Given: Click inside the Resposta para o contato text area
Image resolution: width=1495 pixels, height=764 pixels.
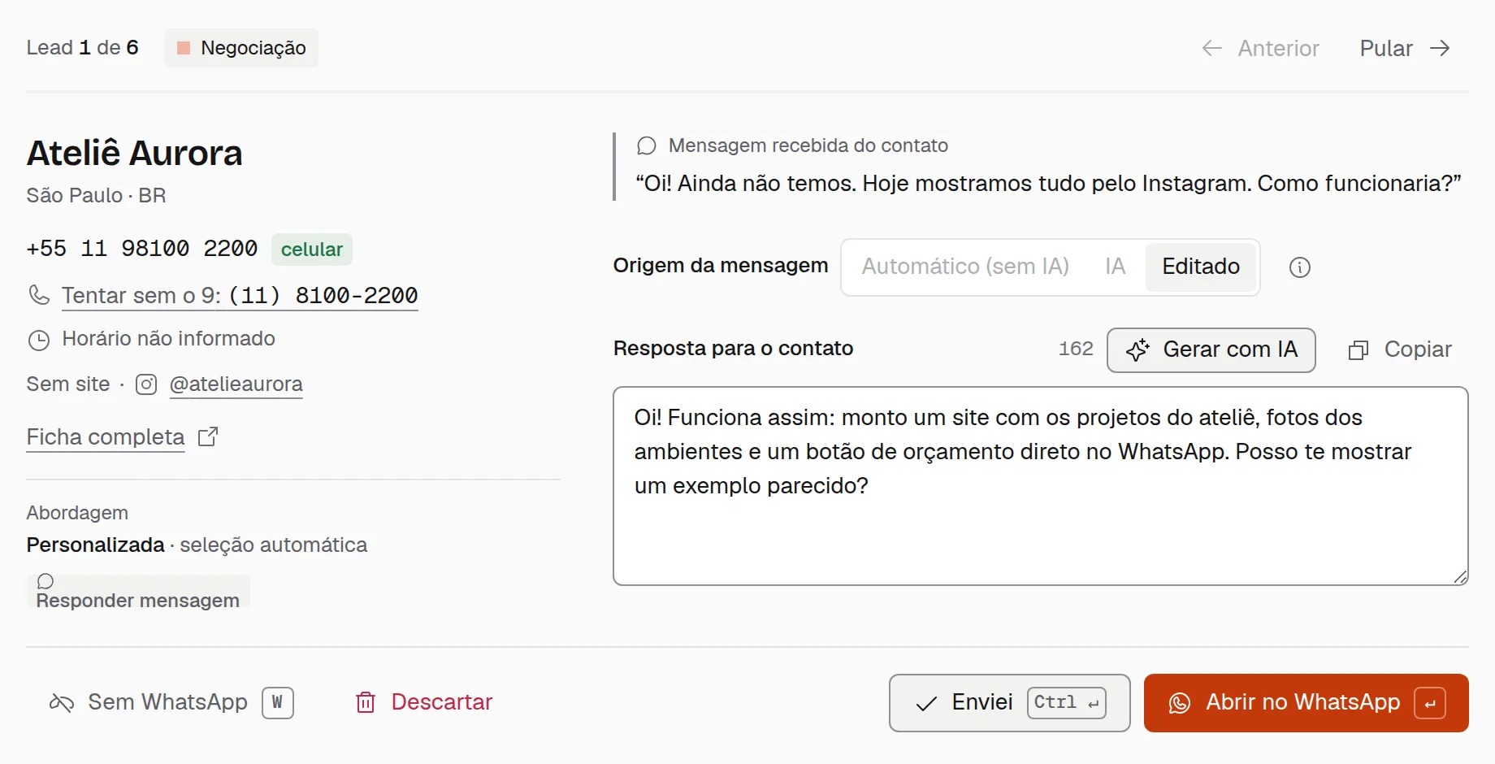Looking at the screenshot, I should 1041,486.
